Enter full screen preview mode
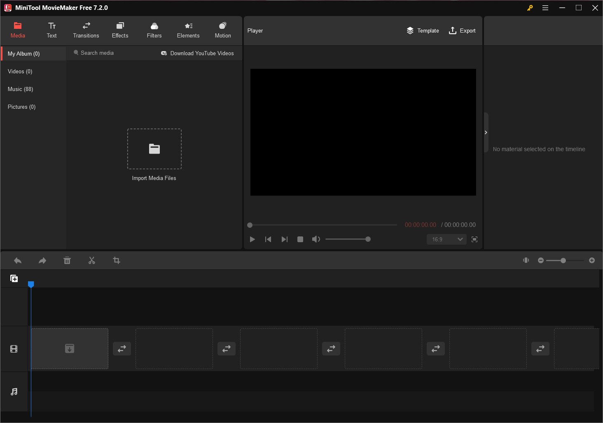 [x=474, y=239]
